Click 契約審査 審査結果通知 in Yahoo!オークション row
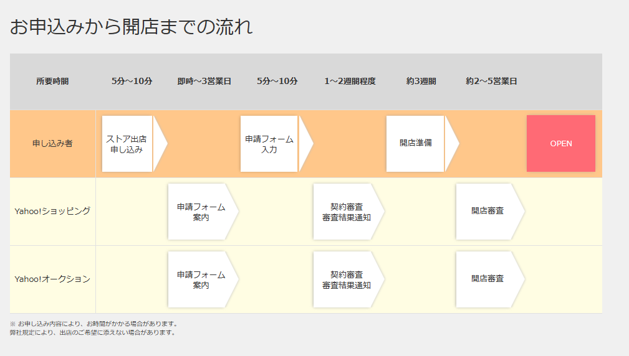Image resolution: width=629 pixels, height=356 pixels. coord(348,279)
